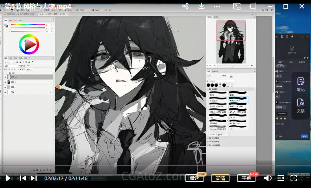311x188 pixels.
Task: Click the pin-to-top window icon
Action: tap(252, 6)
